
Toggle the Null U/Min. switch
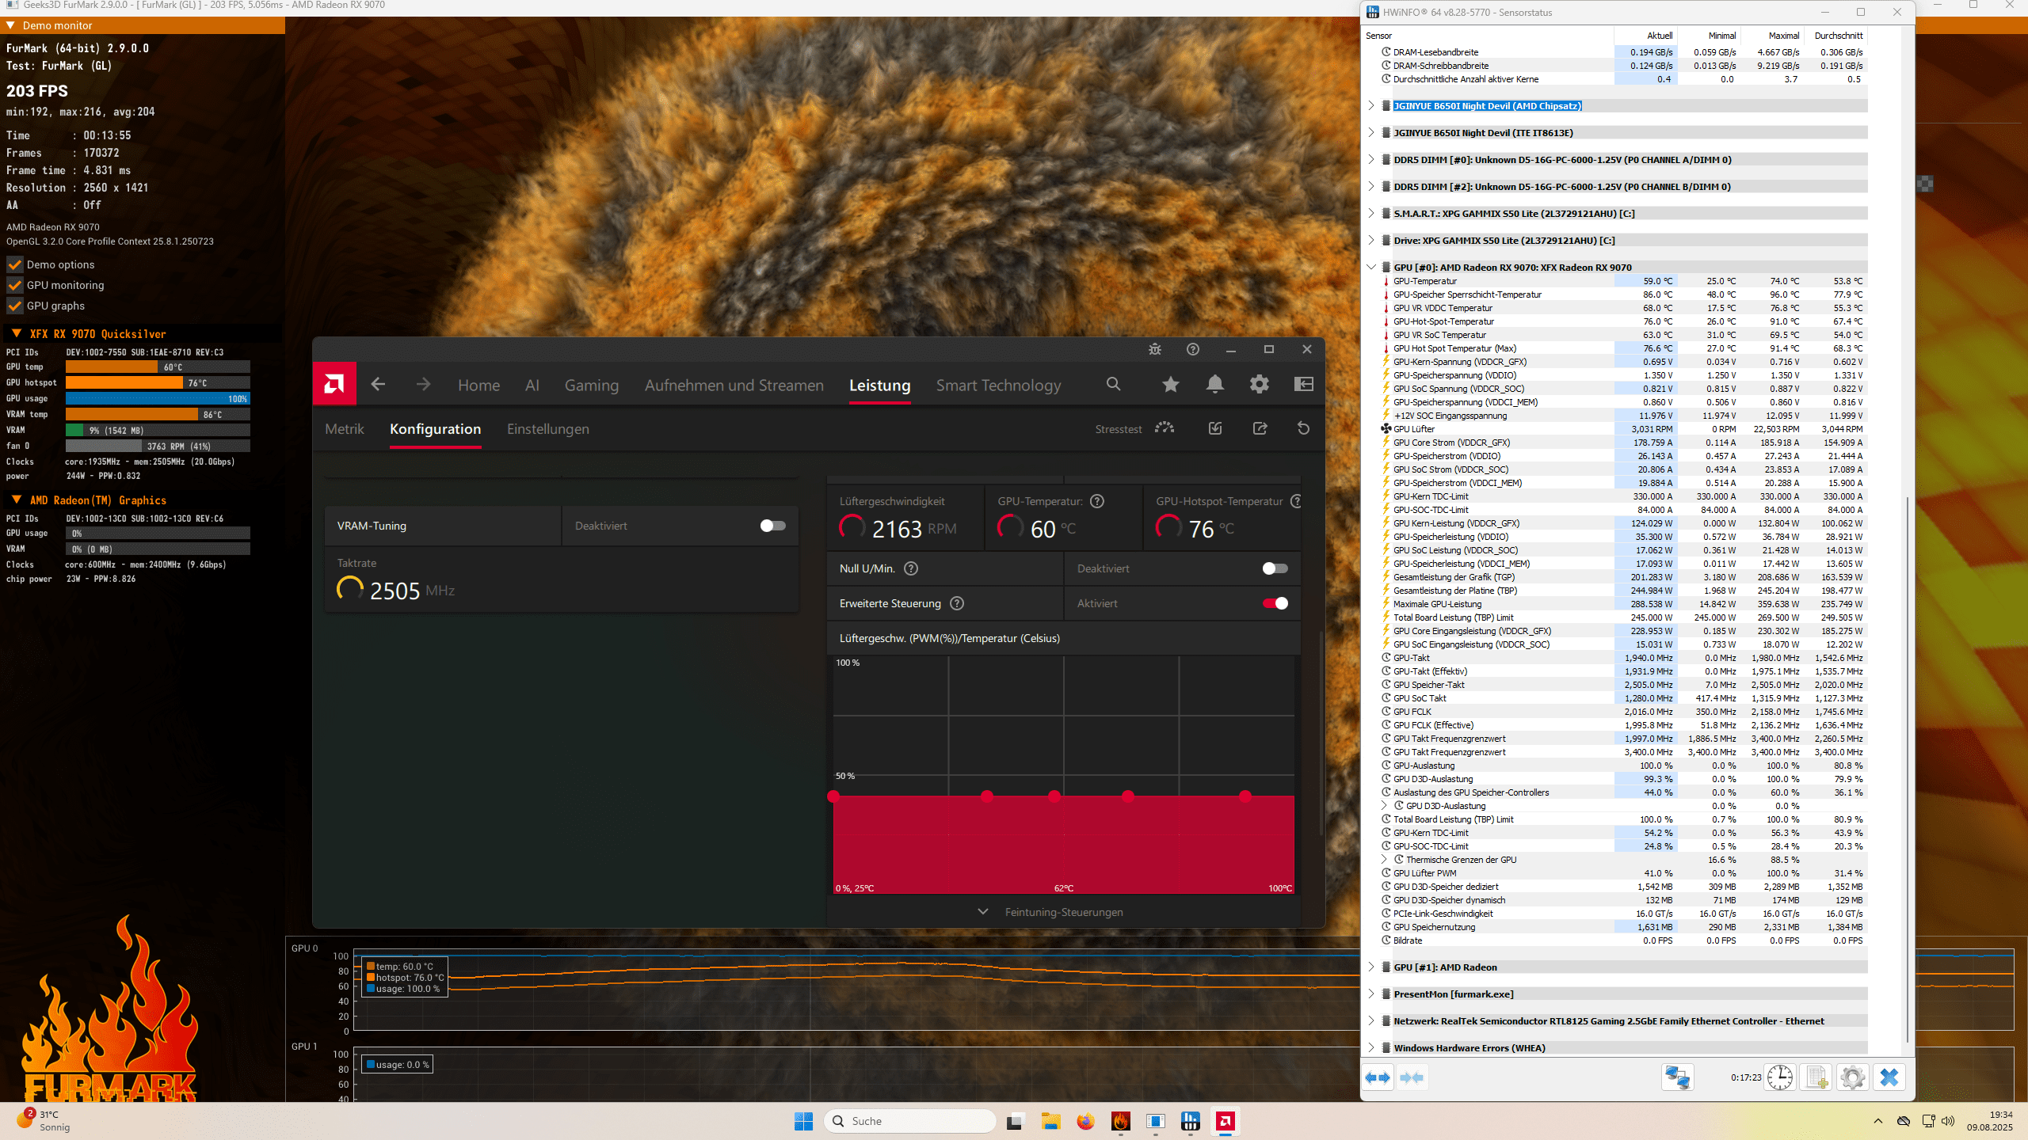pos(1275,568)
